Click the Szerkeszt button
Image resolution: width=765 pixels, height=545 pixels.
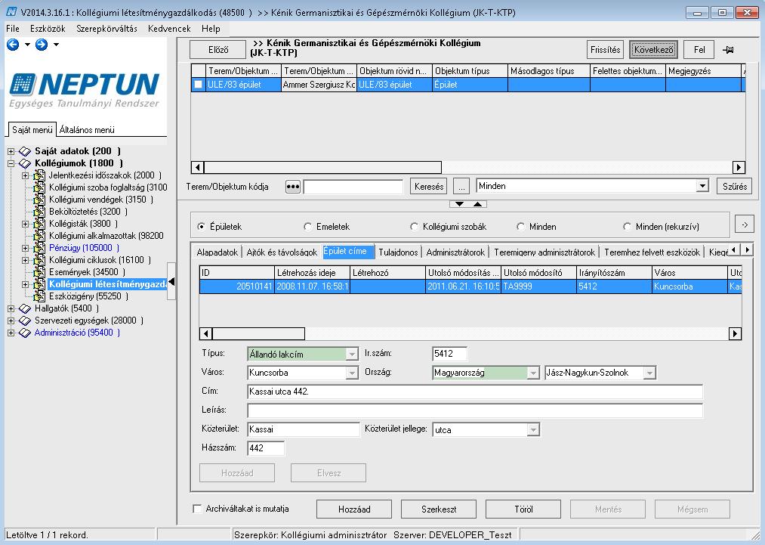point(439,509)
